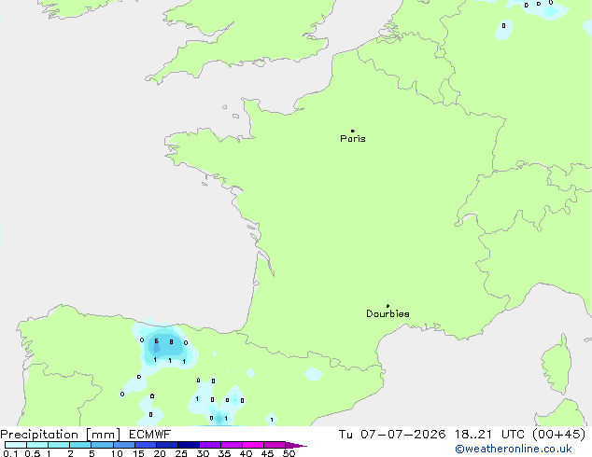
Task: Click the Paris city marker dot
Action: coord(353,131)
